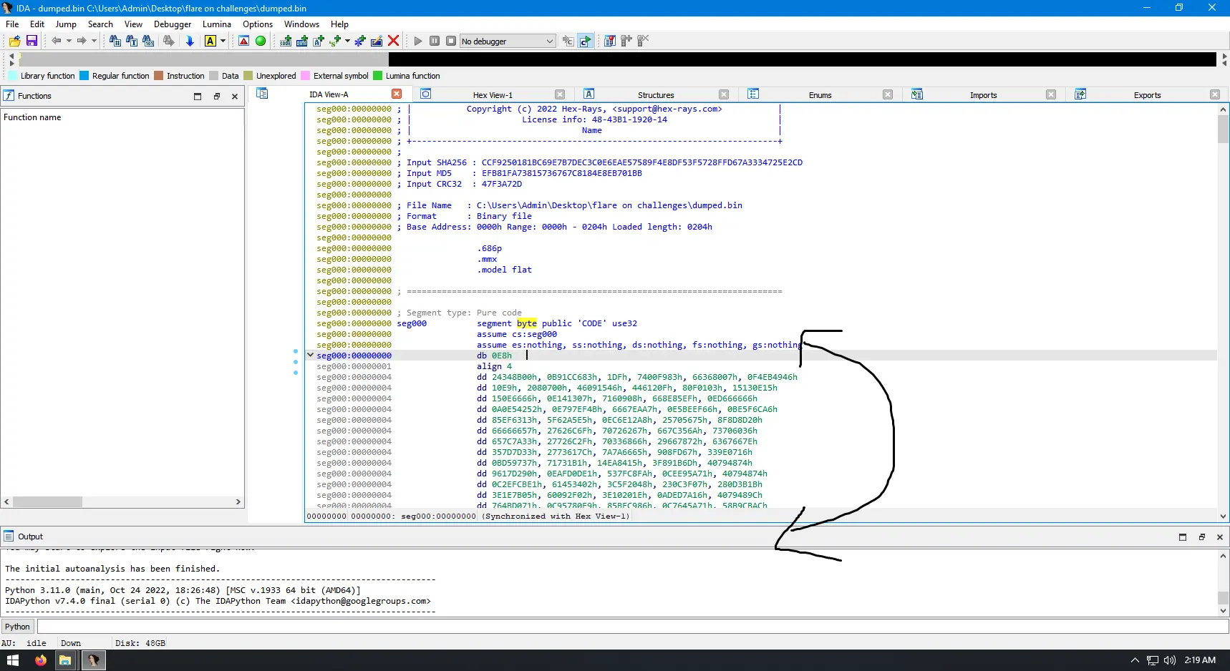This screenshot has height=671, width=1230.
Task: Open the dropdown next to the S plus icon
Action: [347, 41]
